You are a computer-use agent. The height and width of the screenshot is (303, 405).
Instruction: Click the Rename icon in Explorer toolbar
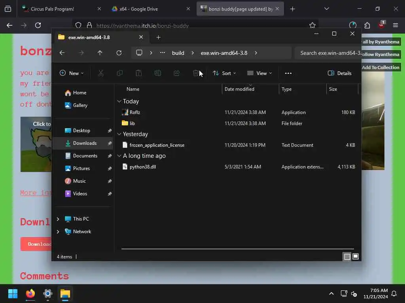[x=157, y=73]
